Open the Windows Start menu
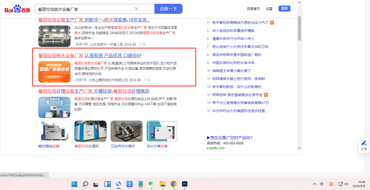 pos(74,184)
